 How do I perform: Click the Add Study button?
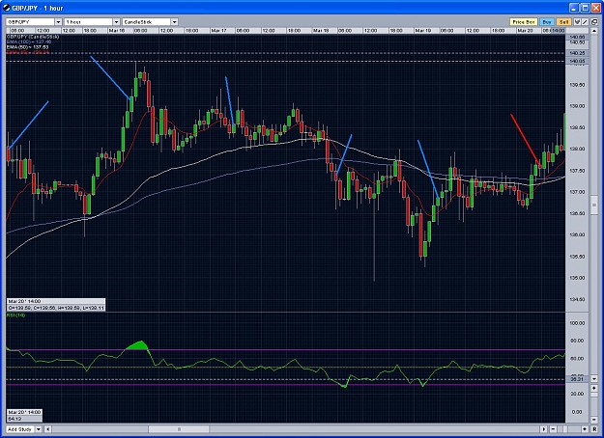[x=20, y=429]
